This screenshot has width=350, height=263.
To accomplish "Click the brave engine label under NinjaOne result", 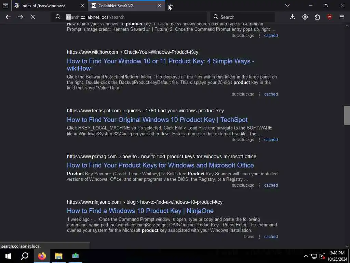I will pos(249,237).
